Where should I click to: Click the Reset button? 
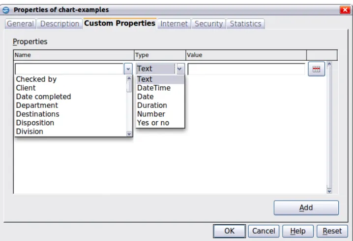click(x=332, y=231)
